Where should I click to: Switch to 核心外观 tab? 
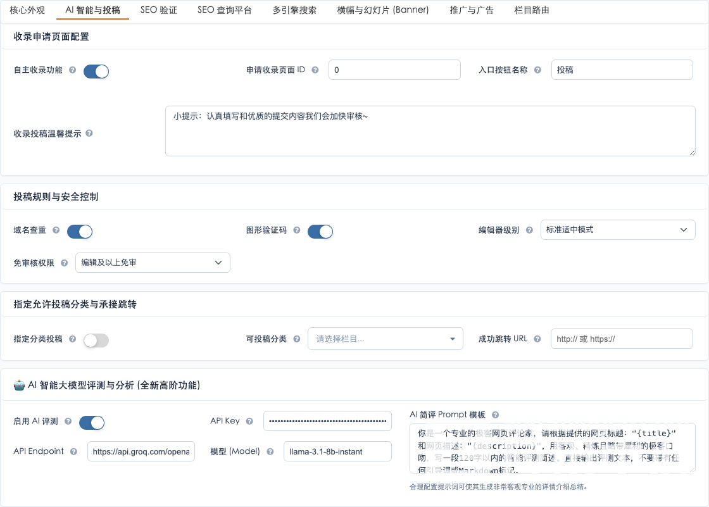point(27,10)
